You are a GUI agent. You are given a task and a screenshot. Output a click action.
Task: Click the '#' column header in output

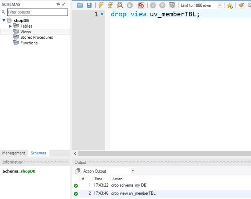(83, 179)
